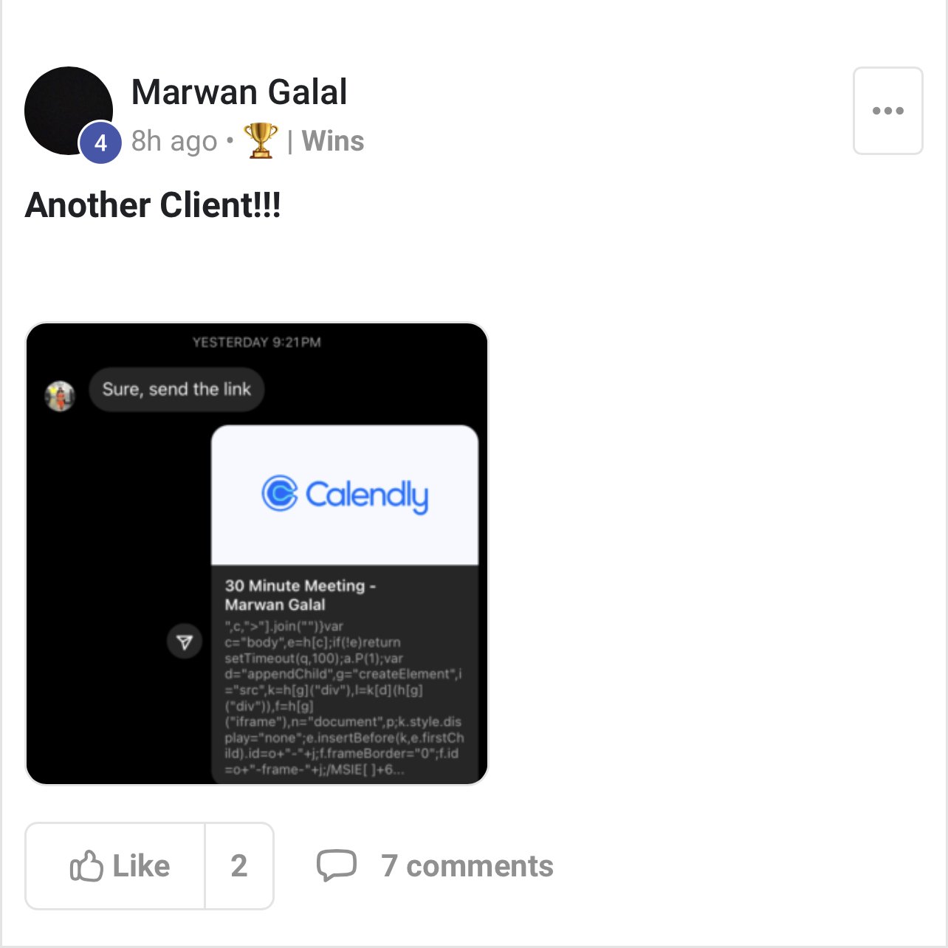Viewport: 948px width, 948px height.
Task: Click the share arrow icon beside link preview
Action: 185,642
